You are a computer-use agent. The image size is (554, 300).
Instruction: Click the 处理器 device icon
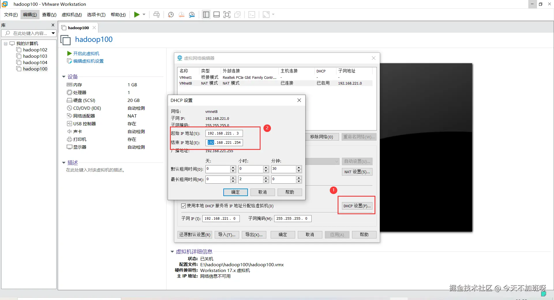coord(70,92)
